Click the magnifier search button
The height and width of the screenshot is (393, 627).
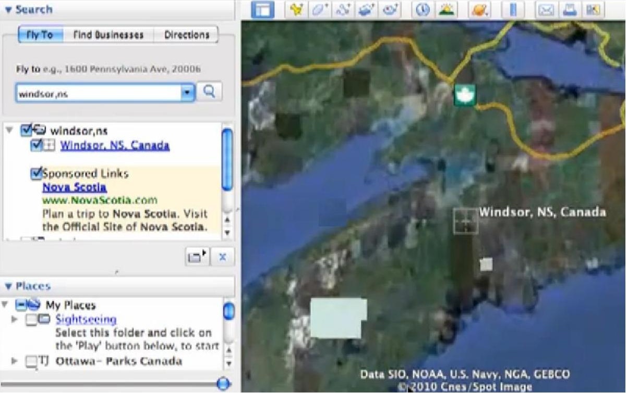click(210, 92)
